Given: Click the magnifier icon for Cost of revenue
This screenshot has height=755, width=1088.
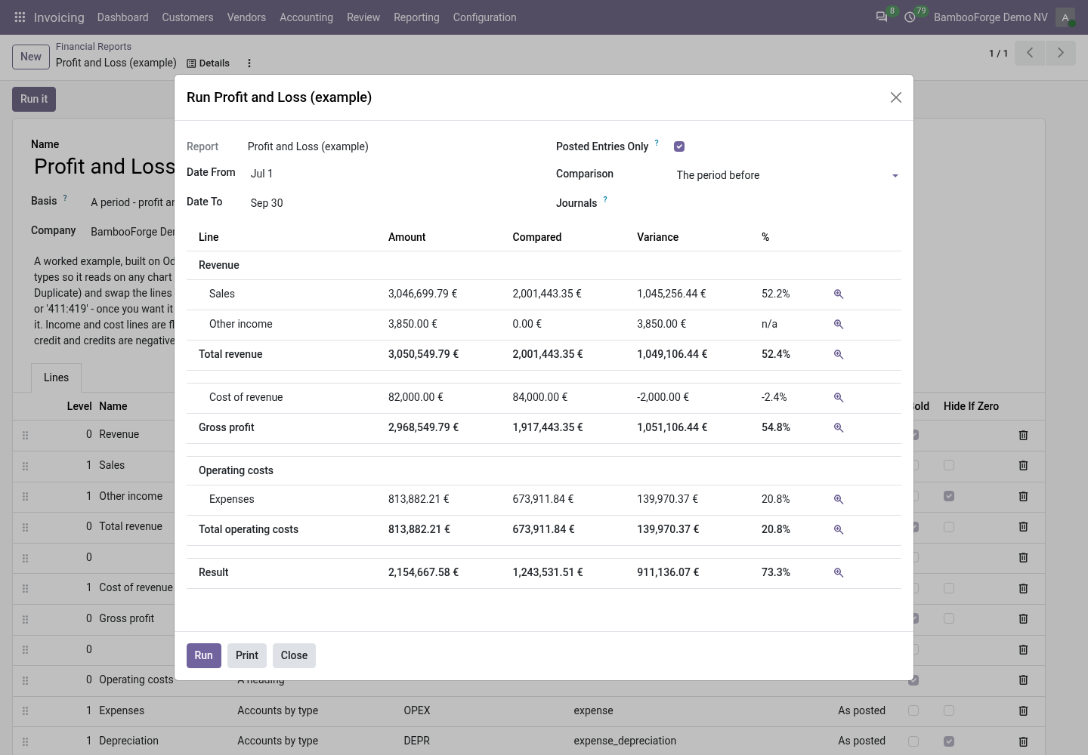Looking at the screenshot, I should 839,398.
